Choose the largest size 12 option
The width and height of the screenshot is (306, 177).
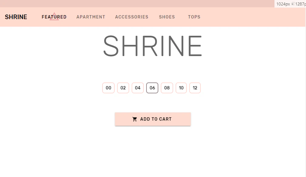[x=195, y=88]
